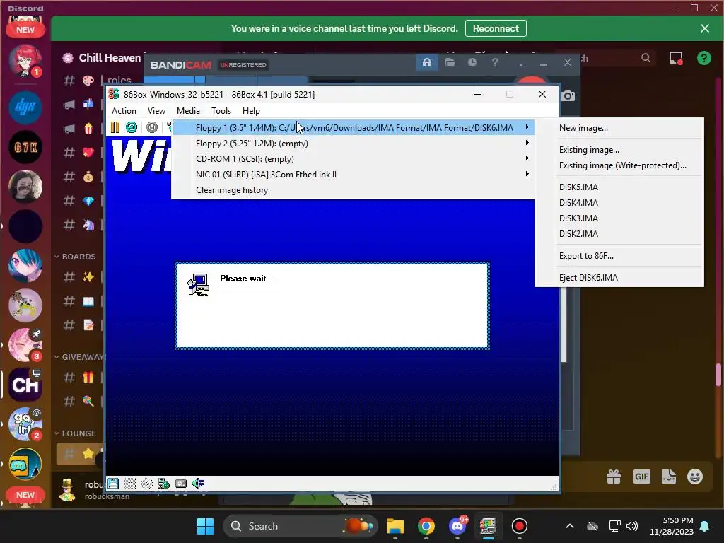Screen dimensions: 724x543
Task: Load DISK2.IMA from image history
Action: (619, 234)
